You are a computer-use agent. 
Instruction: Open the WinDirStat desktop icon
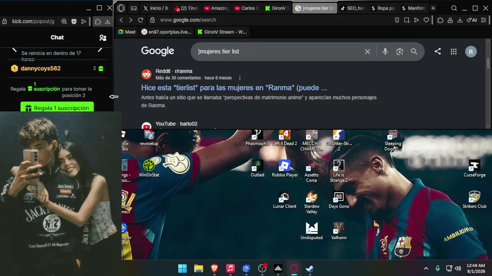(149, 168)
